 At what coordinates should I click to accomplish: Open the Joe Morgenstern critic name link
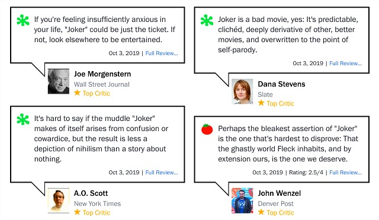click(102, 74)
